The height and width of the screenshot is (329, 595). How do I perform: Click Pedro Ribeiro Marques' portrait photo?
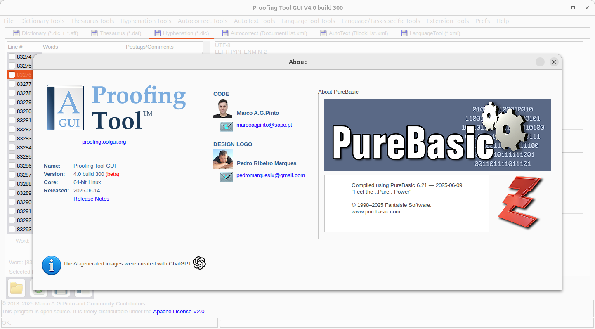223,159
